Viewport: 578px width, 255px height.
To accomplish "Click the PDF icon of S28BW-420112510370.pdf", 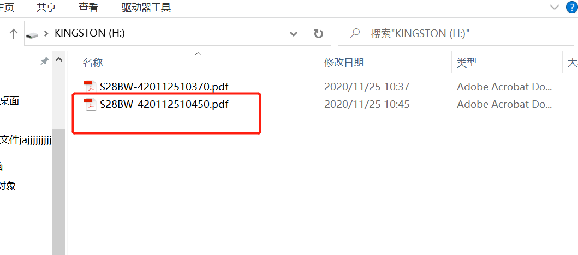I will (90, 87).
